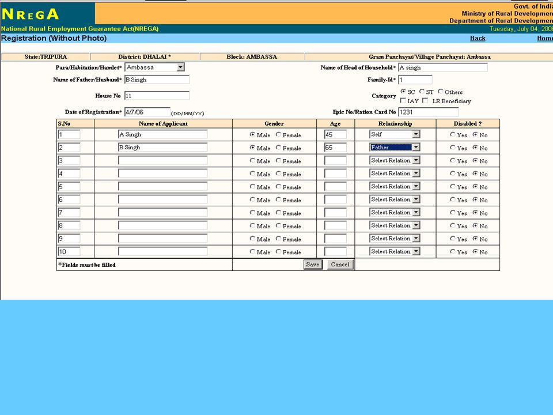
Task: Select Female gender in row 8
Action: [x=278, y=225]
